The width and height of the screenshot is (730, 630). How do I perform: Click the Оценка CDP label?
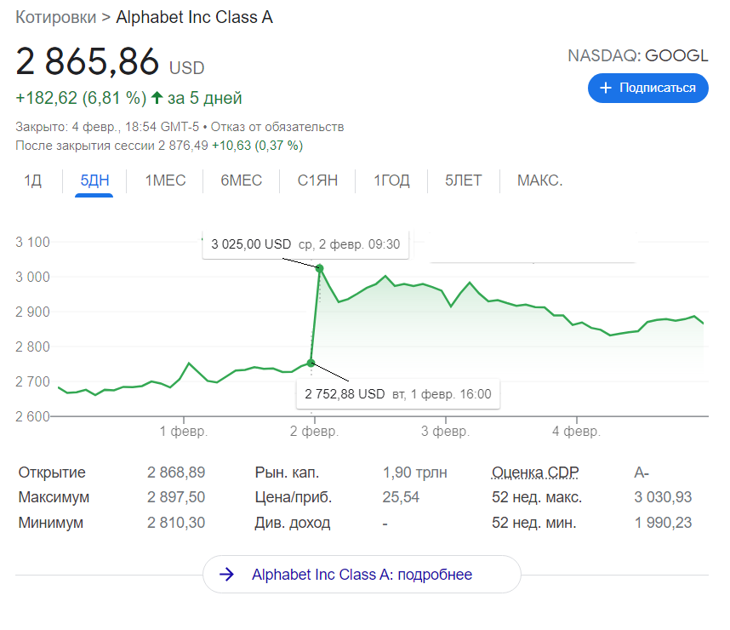535,472
